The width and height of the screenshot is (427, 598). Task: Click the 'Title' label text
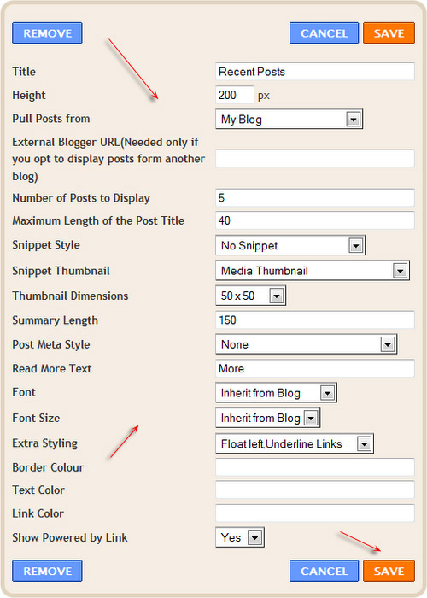24,72
